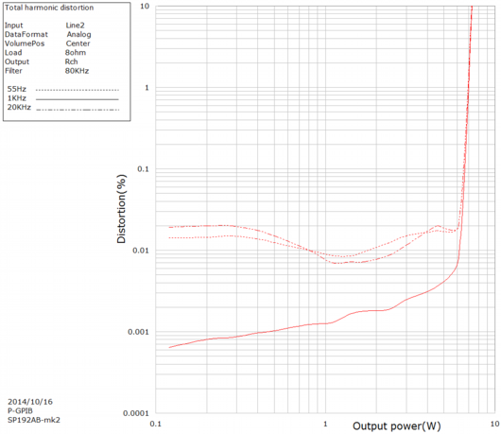This screenshot has width=501, height=434.
Task: Select the 20KHz dash-dot legend line
Action: tap(78, 110)
